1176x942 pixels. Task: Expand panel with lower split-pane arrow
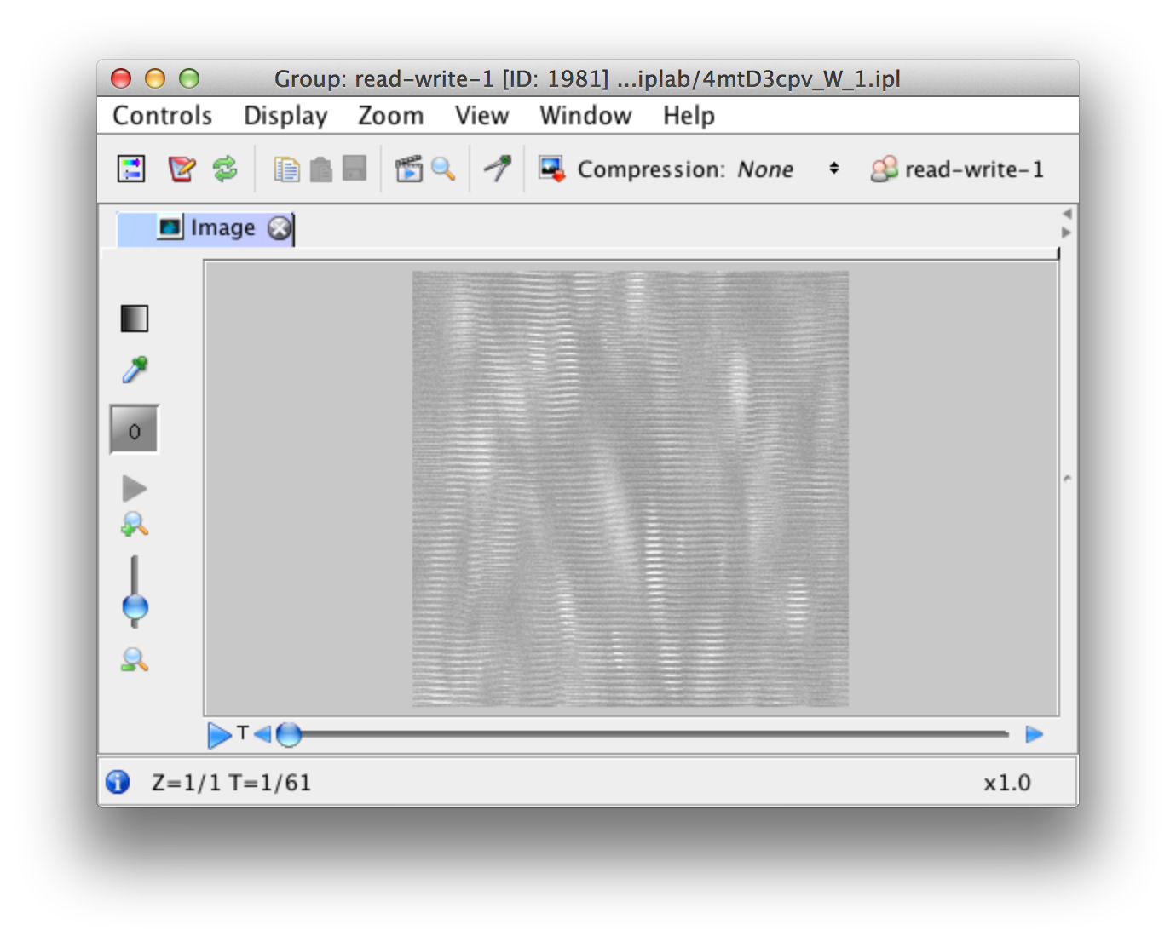click(x=1067, y=233)
